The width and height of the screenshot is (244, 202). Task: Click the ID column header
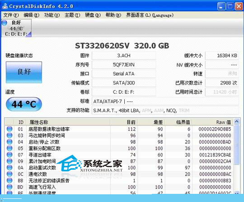pyautogui.click(x=20, y=122)
